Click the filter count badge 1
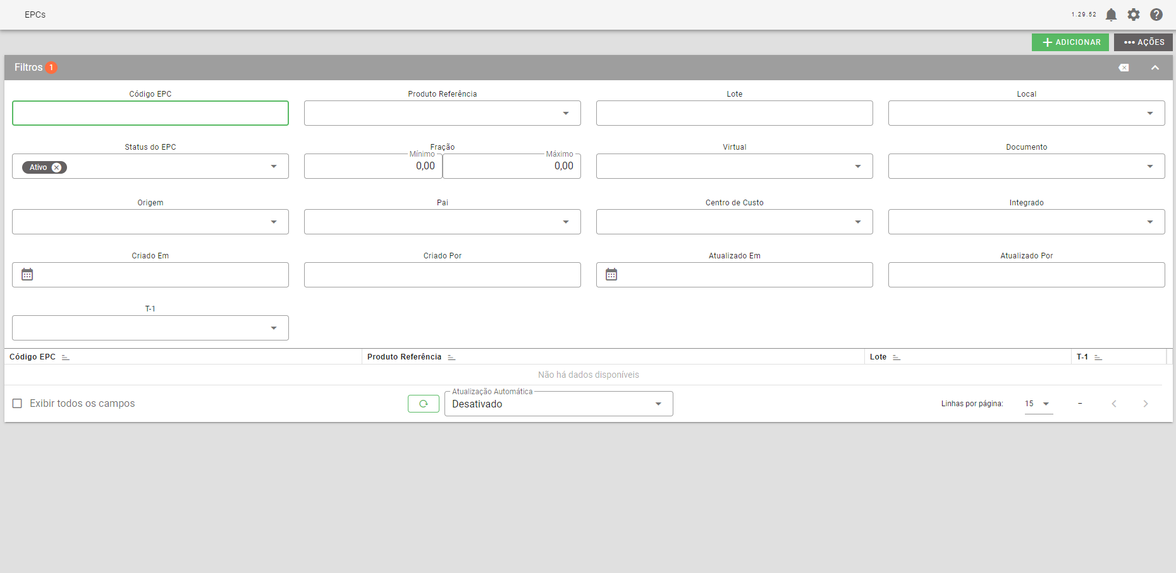Image resolution: width=1176 pixels, height=573 pixels. point(51,68)
